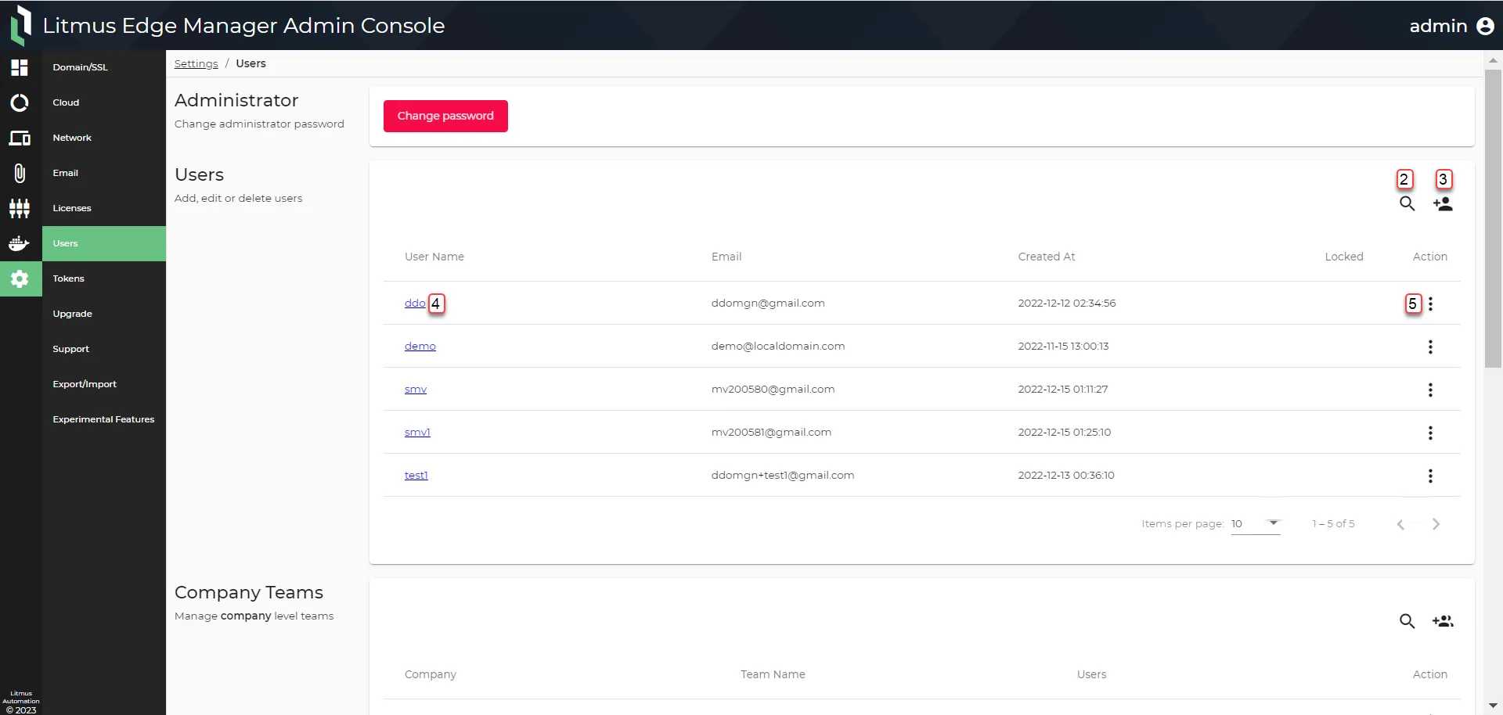1503x715 pixels.
Task: Open user link test1
Action: click(x=416, y=475)
